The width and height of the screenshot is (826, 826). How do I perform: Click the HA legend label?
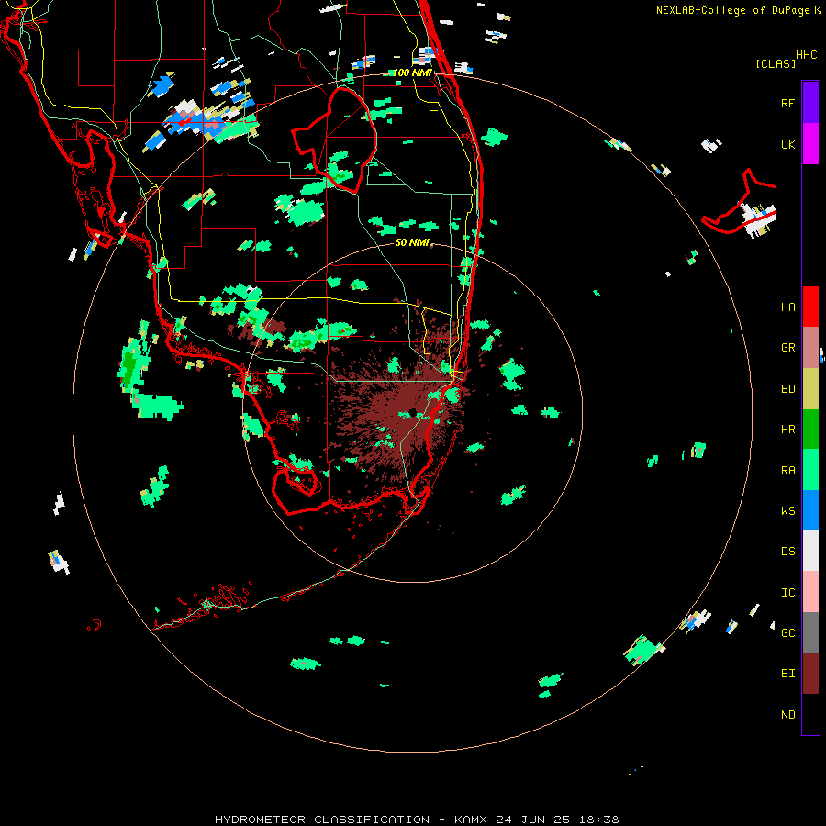(x=787, y=307)
